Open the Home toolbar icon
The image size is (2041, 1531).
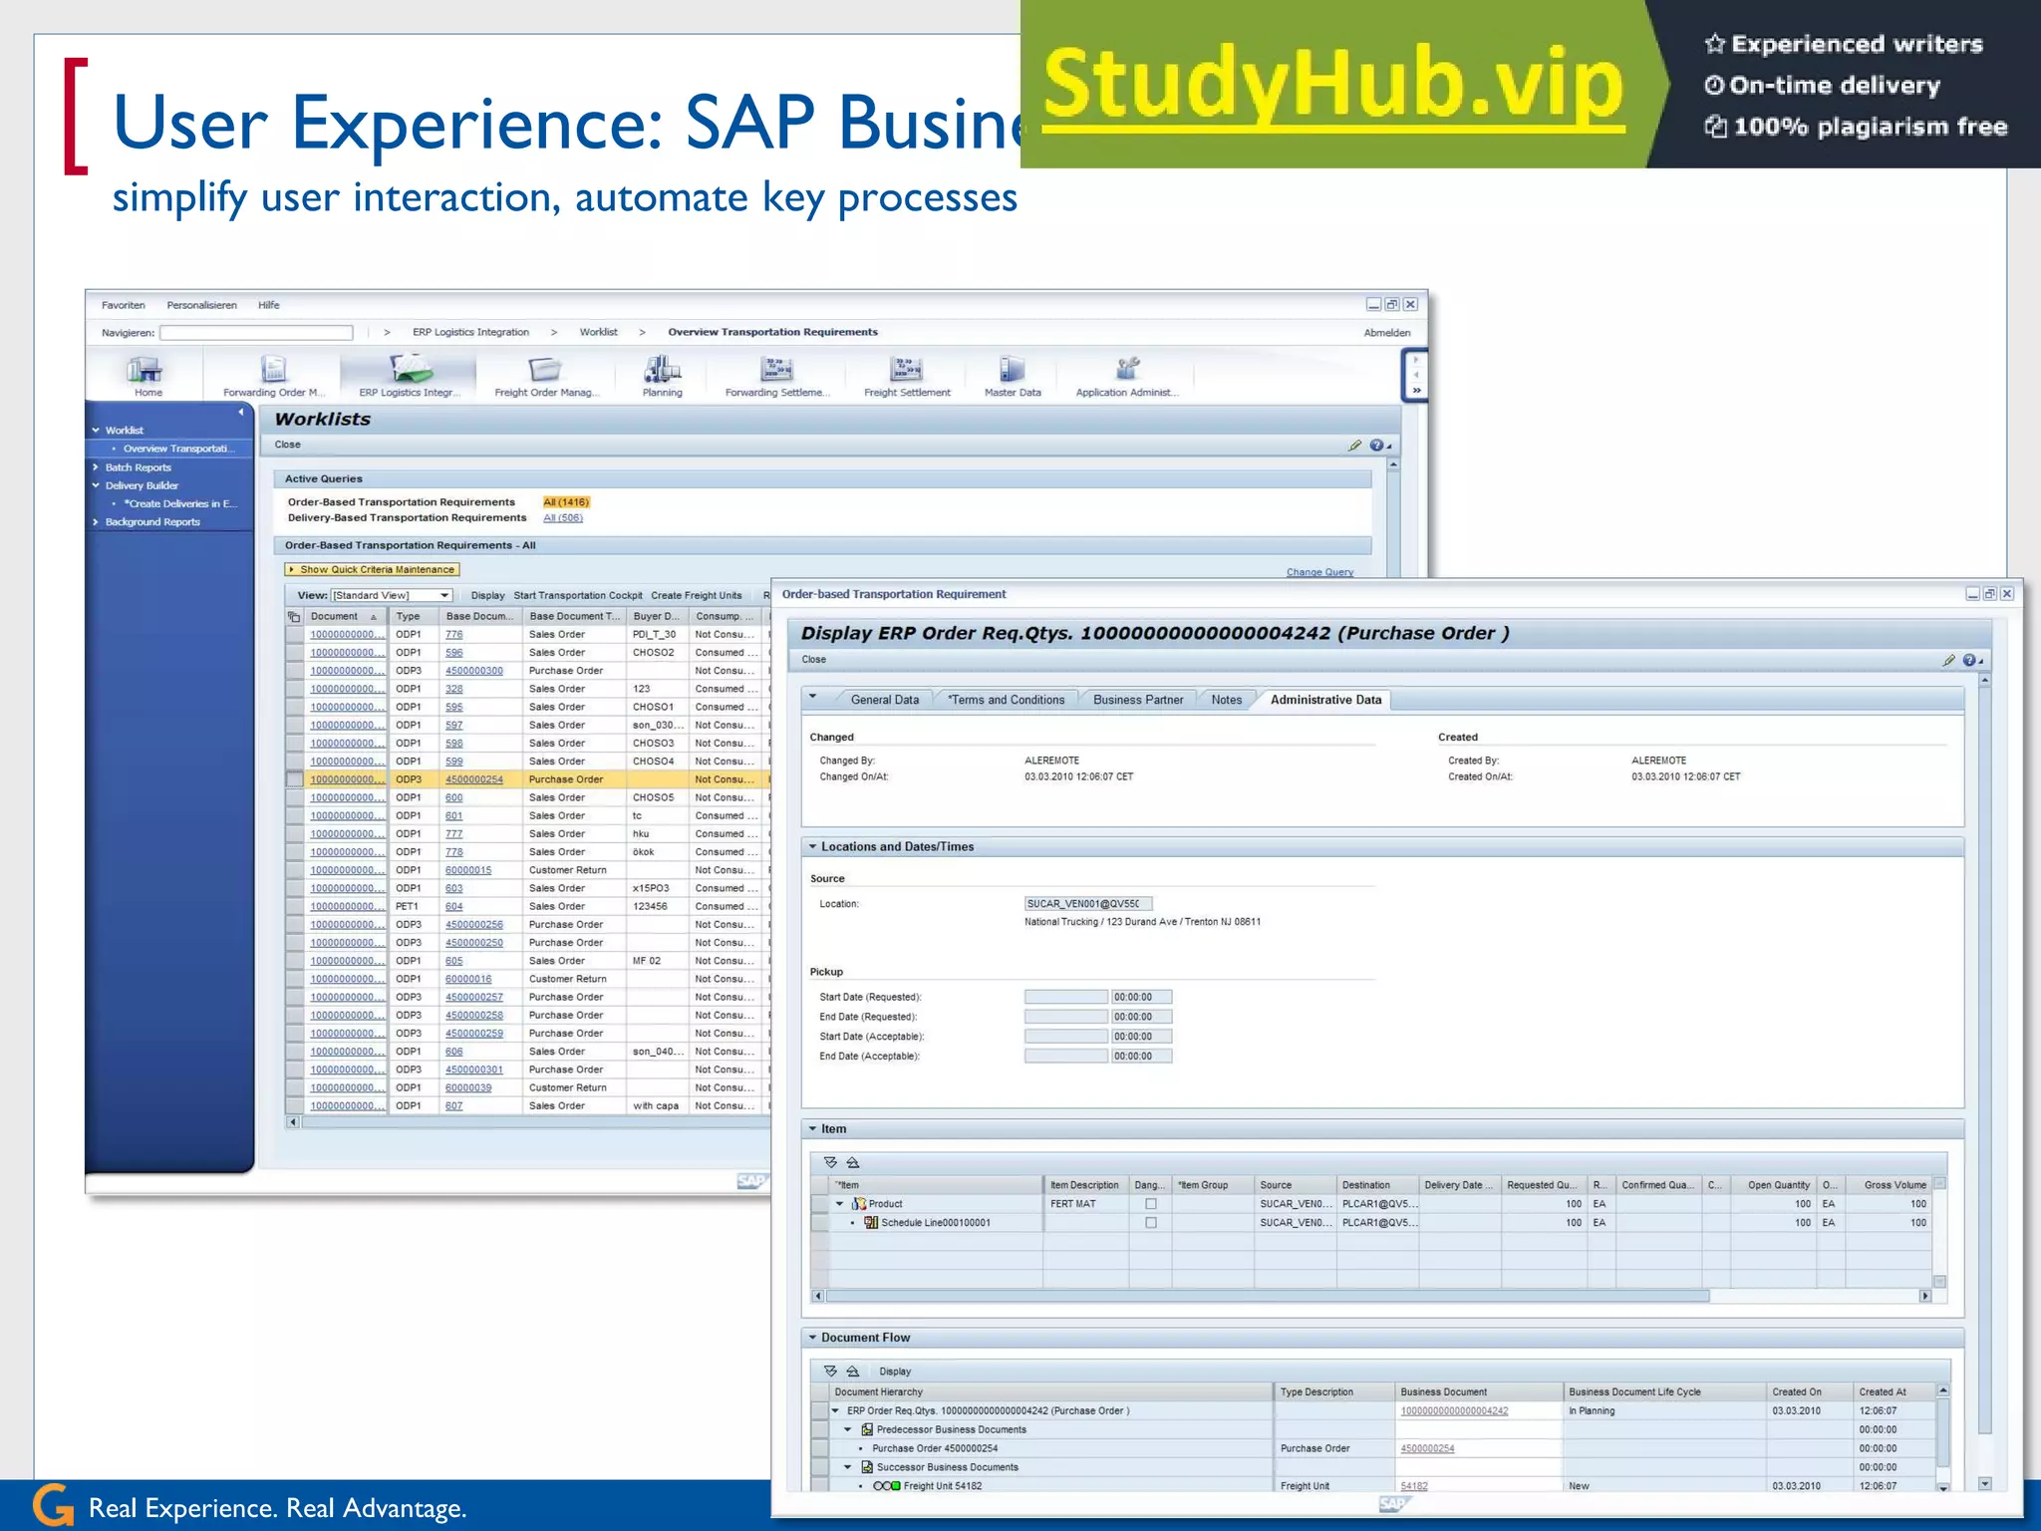tap(146, 371)
